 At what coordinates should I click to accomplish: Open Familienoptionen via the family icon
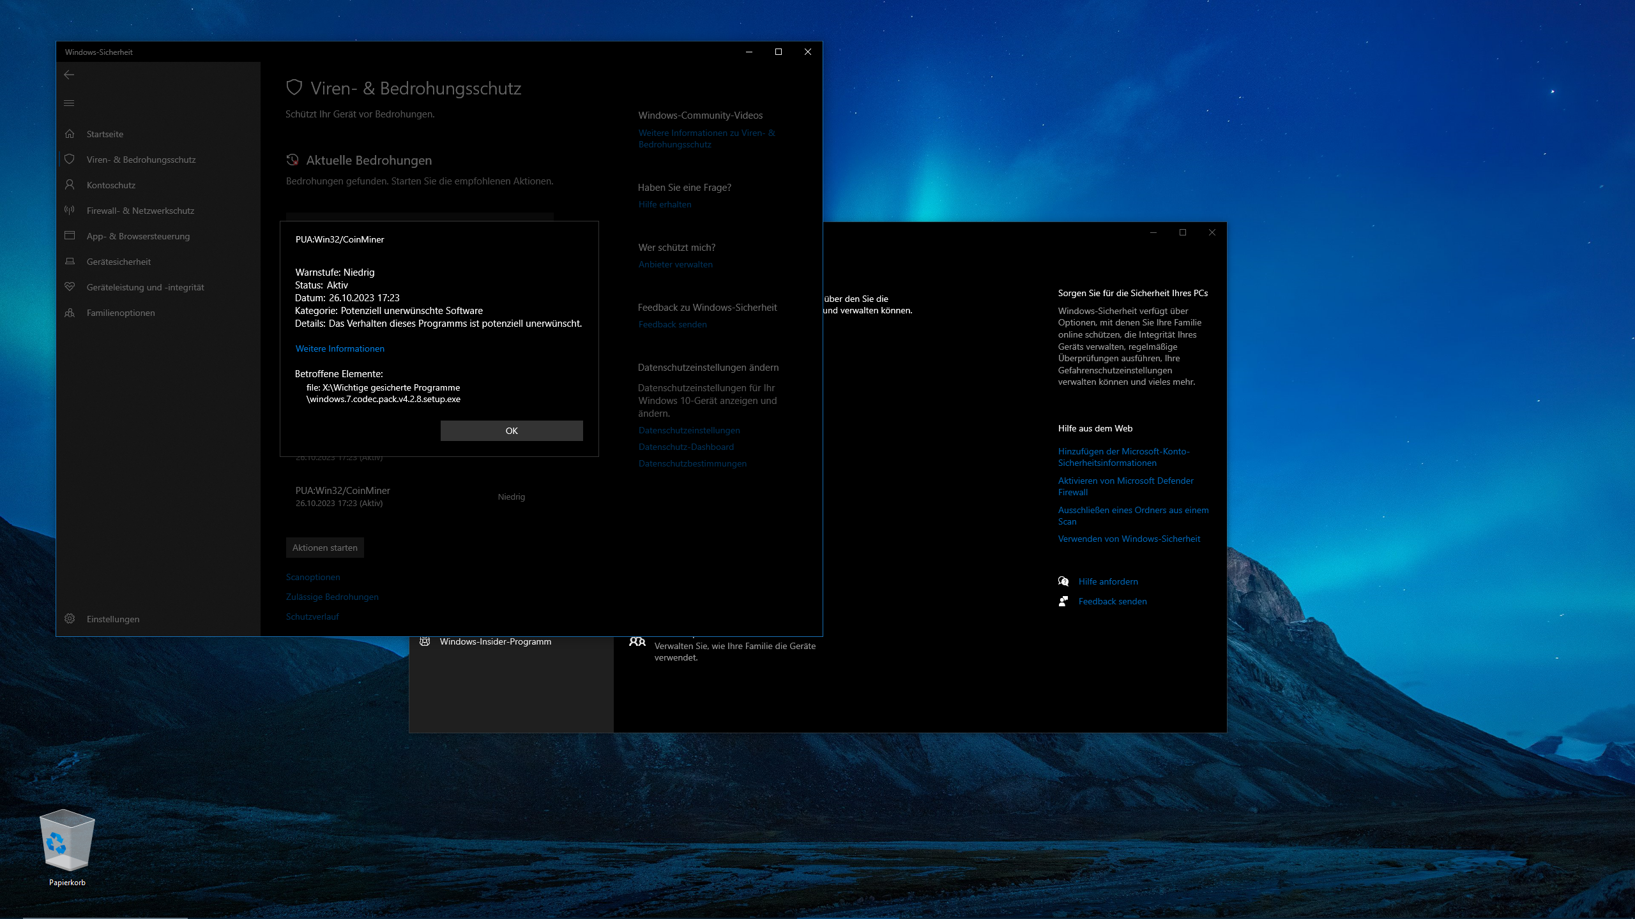[x=70, y=313]
